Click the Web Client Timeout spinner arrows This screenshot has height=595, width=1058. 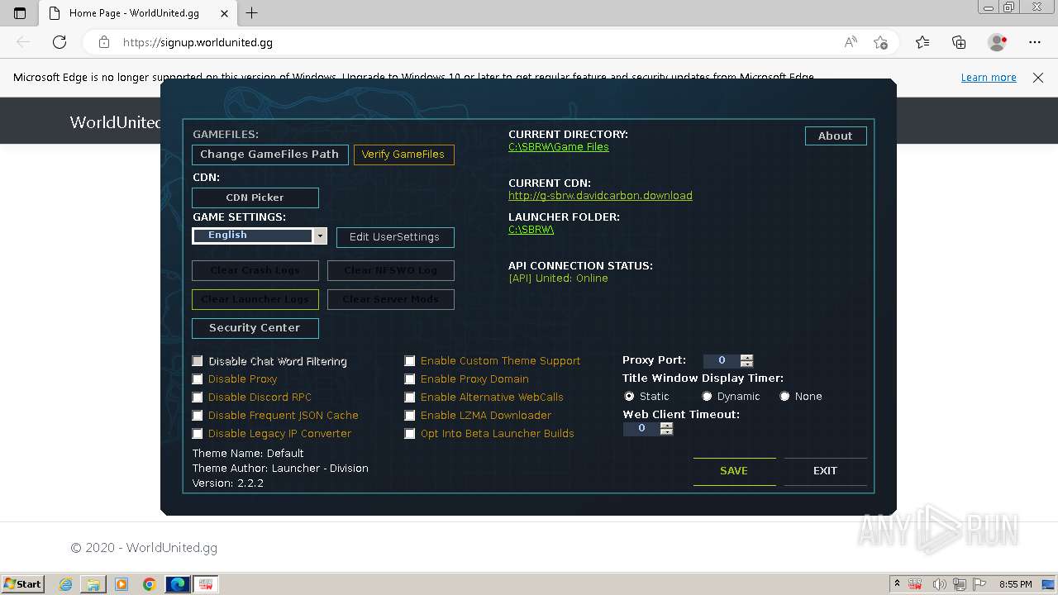(x=667, y=429)
